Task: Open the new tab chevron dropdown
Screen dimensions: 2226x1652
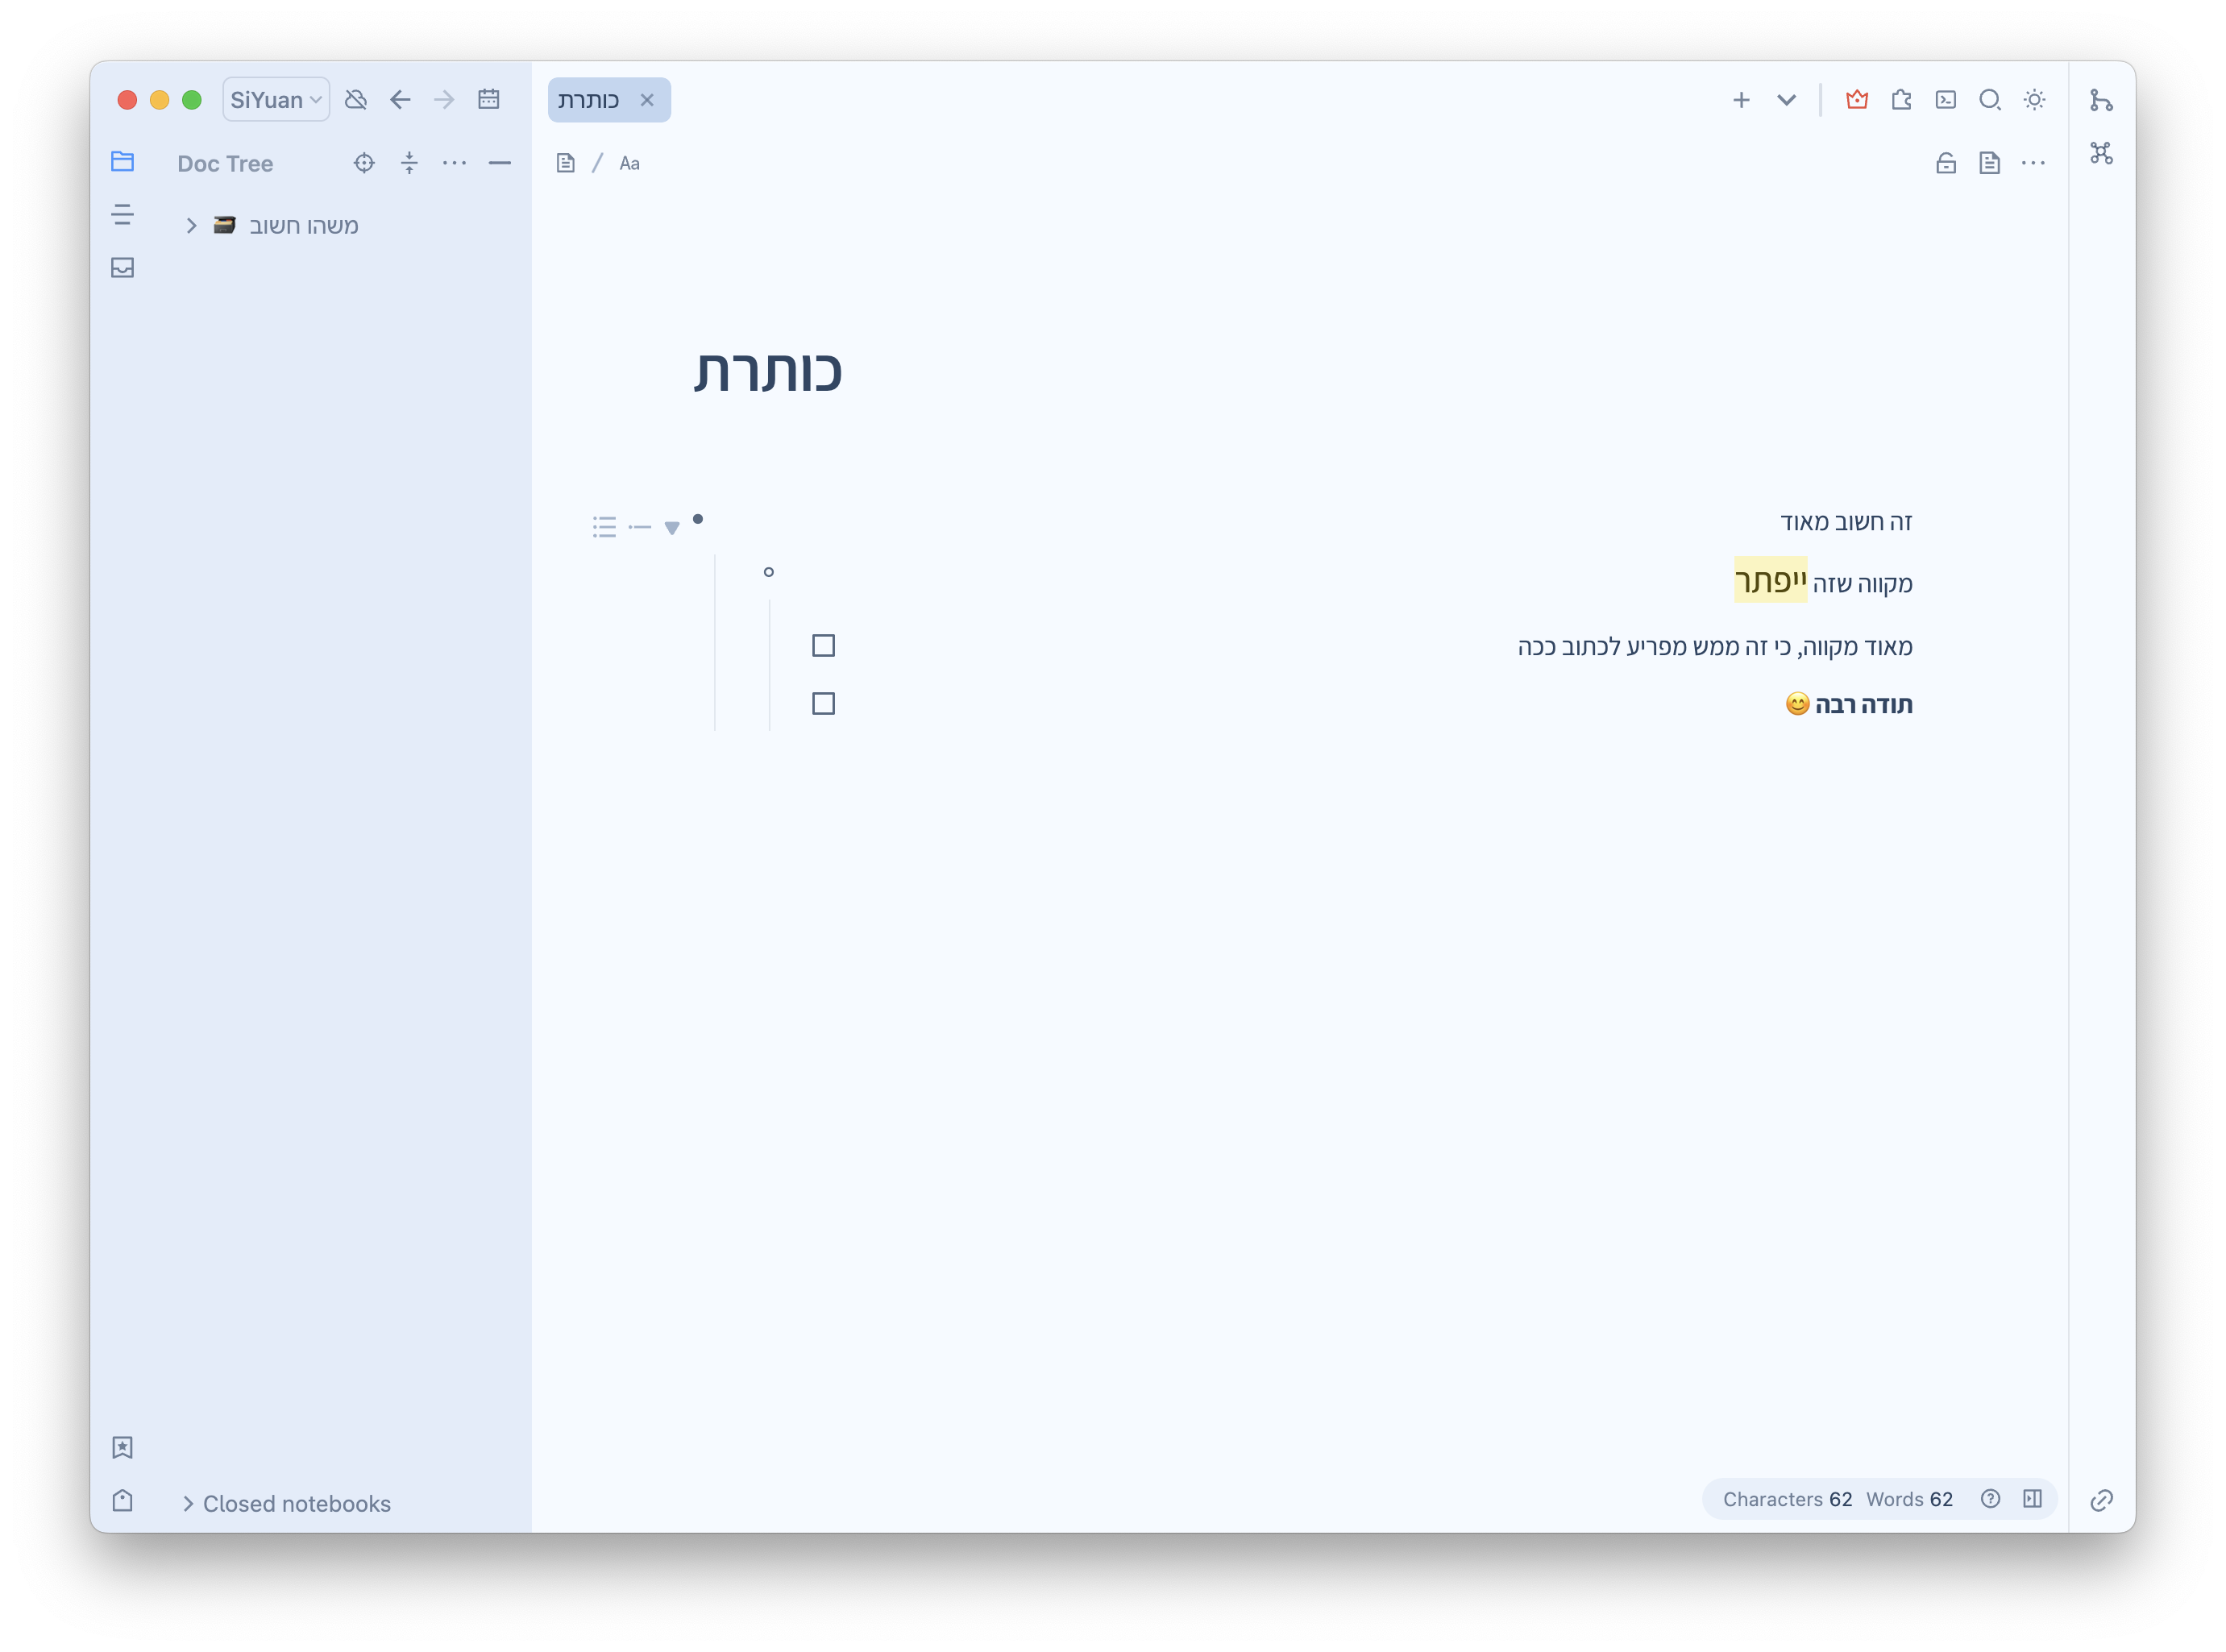Action: tap(1787, 100)
